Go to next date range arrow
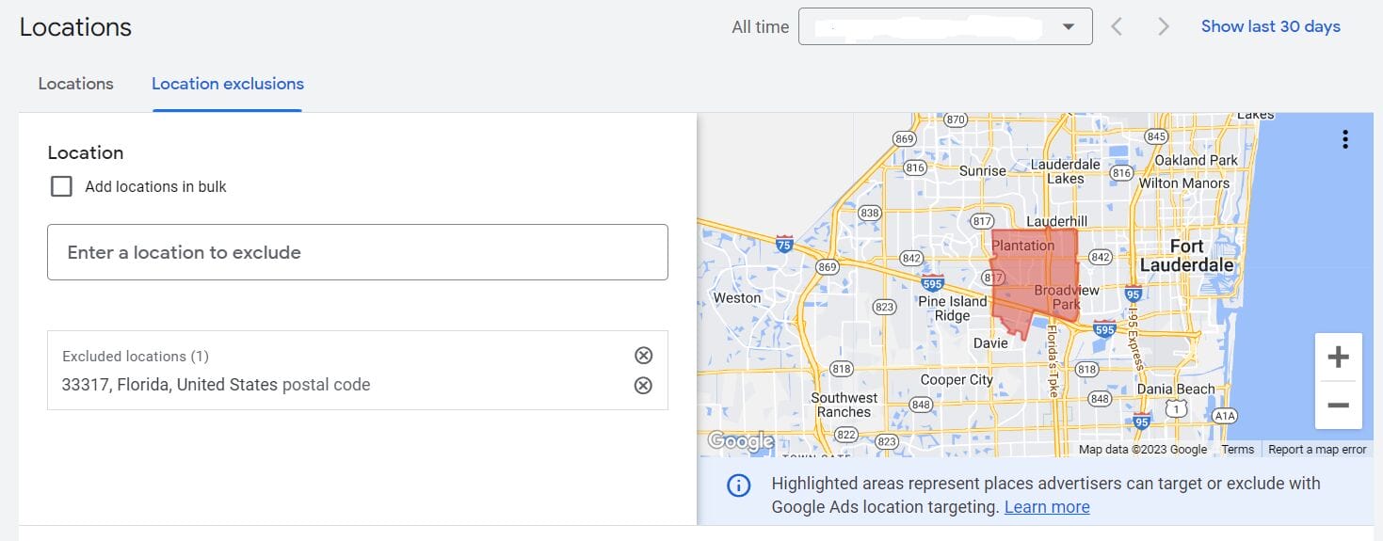The height and width of the screenshot is (541, 1383). [x=1164, y=26]
